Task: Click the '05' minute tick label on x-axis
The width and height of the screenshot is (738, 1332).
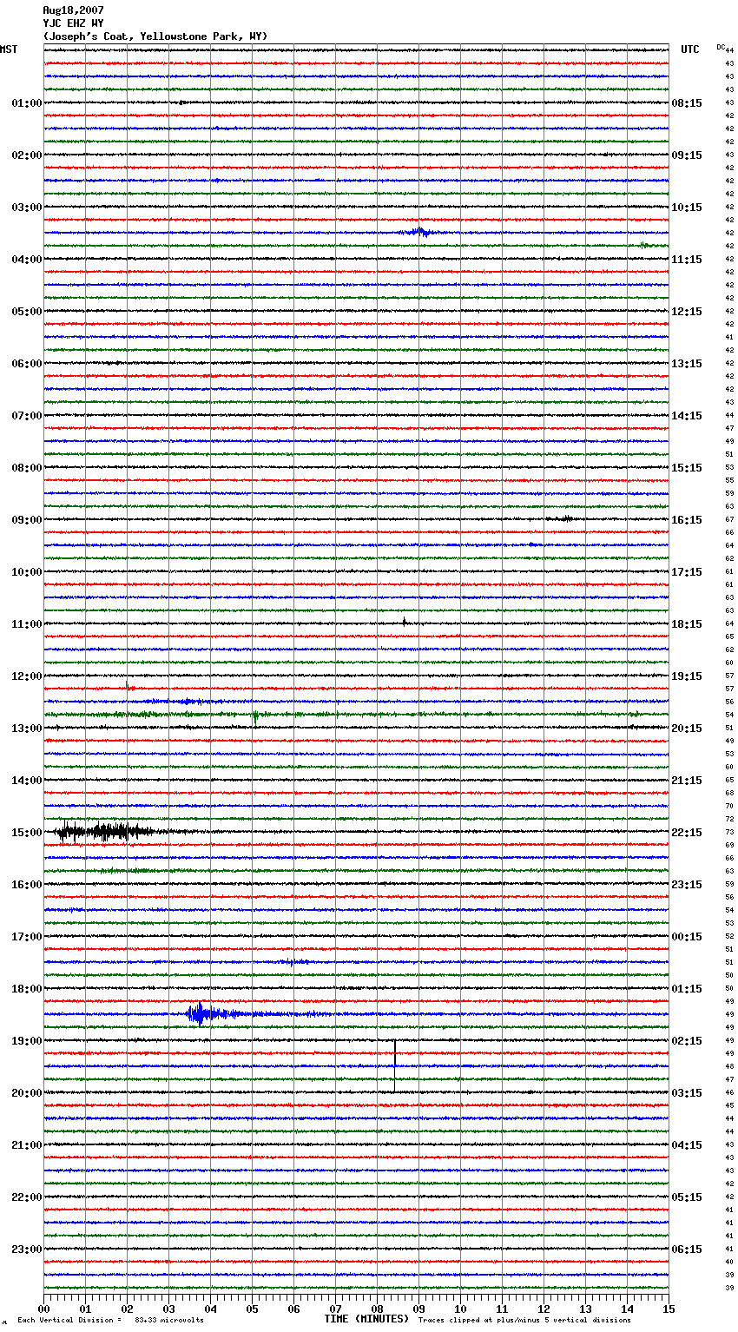Action: [x=253, y=1309]
